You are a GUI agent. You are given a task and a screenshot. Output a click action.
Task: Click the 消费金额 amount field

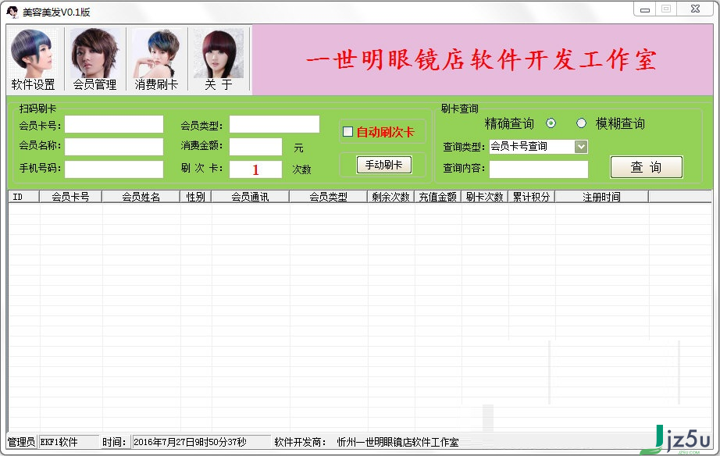[256, 146]
